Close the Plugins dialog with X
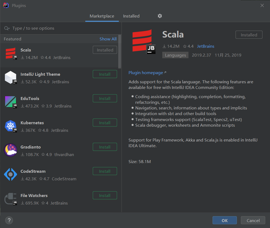Image resolution: width=270 pixels, height=228 pixels. (262, 5)
